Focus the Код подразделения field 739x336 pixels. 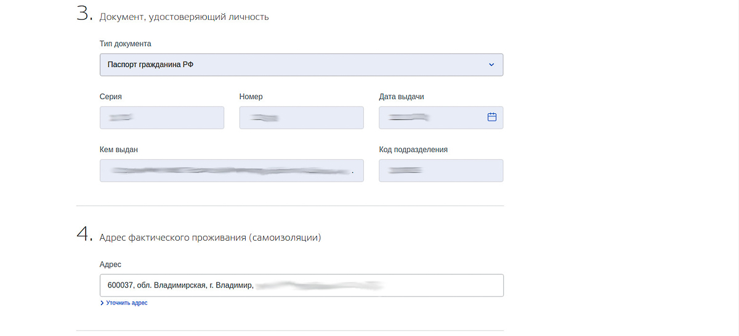point(440,170)
